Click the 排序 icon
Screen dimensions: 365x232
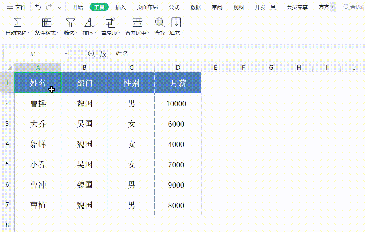pyautogui.click(x=89, y=22)
